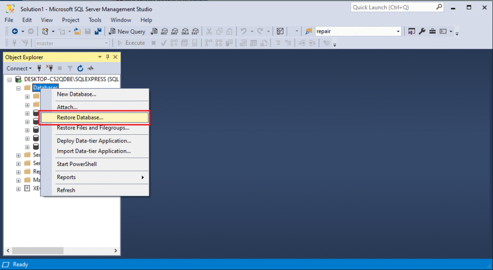Click the Find in Files icon beside the repair box

[x=309, y=31]
